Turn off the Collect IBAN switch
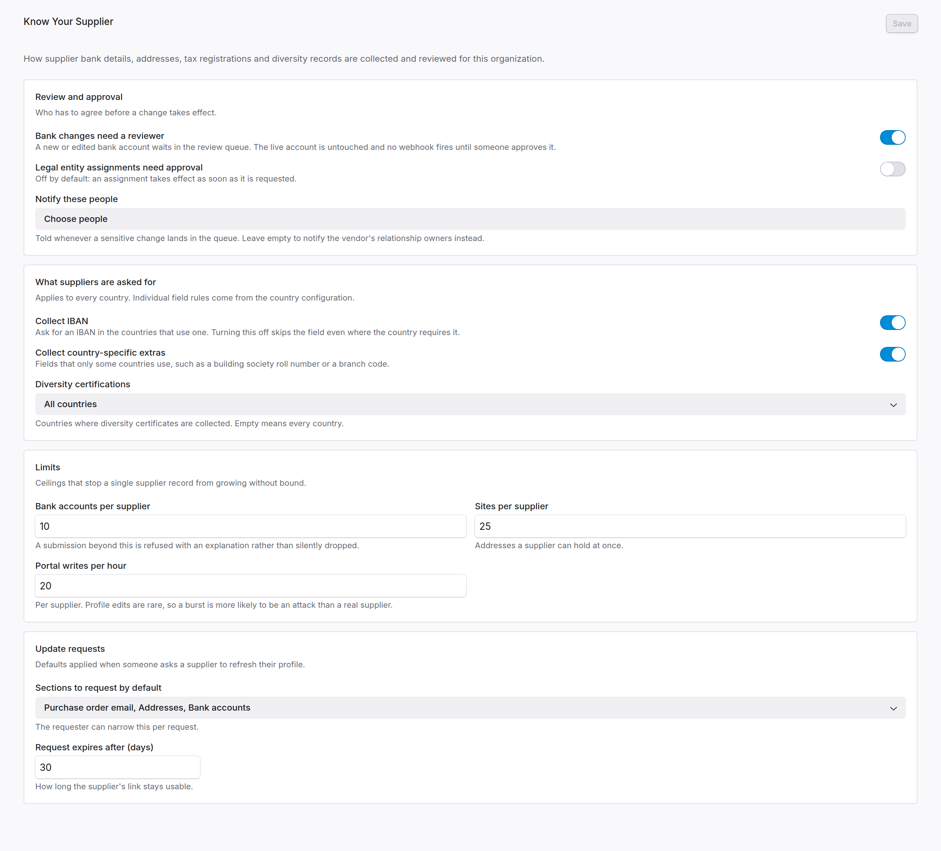This screenshot has height=851, width=941. tap(892, 322)
